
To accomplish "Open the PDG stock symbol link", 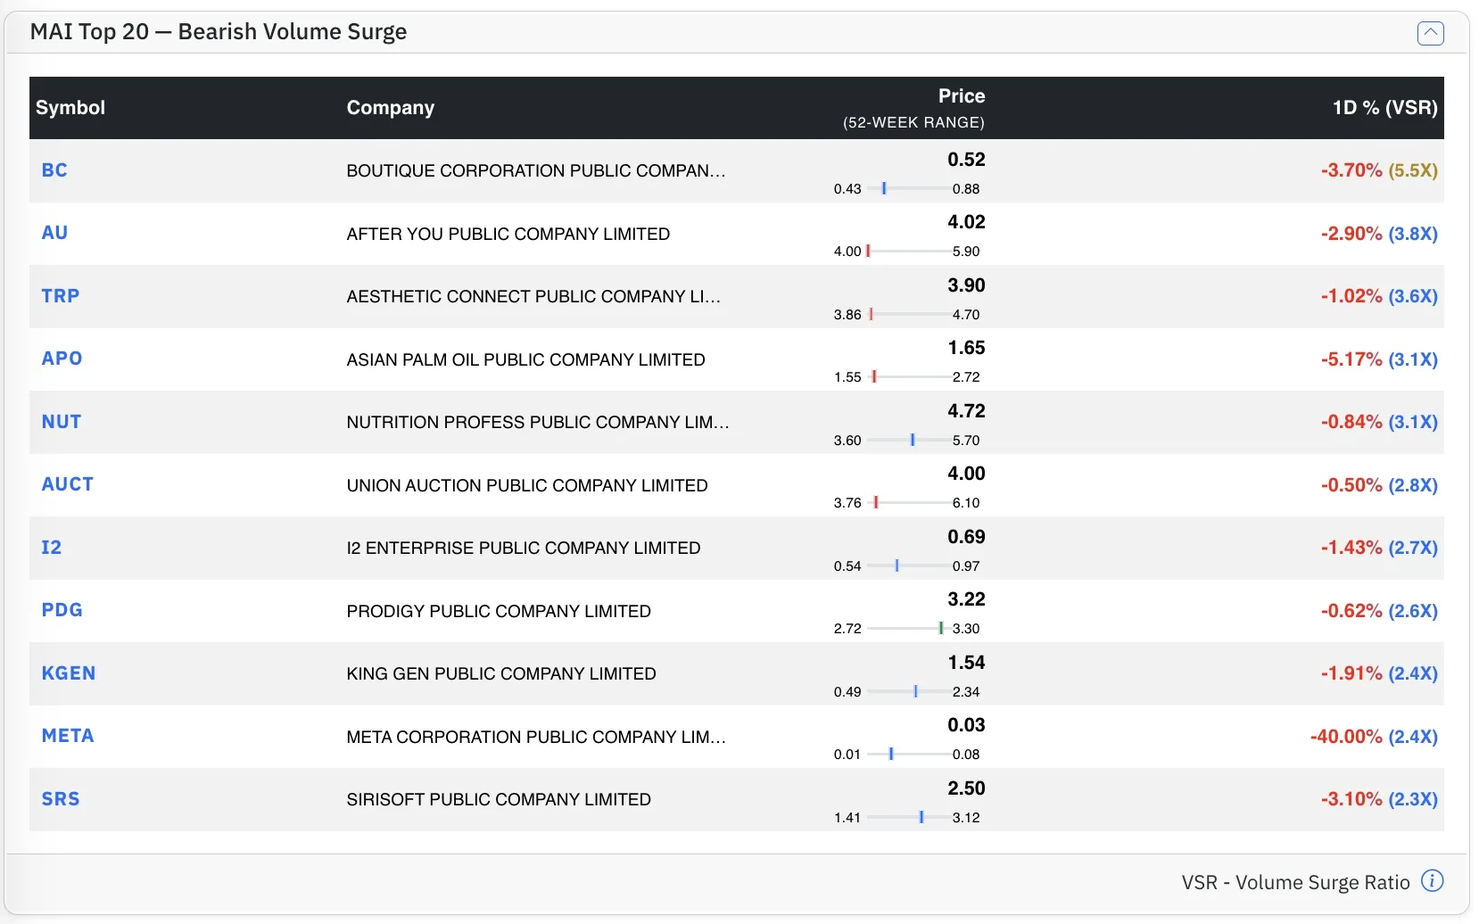I will pyautogui.click(x=62, y=610).
